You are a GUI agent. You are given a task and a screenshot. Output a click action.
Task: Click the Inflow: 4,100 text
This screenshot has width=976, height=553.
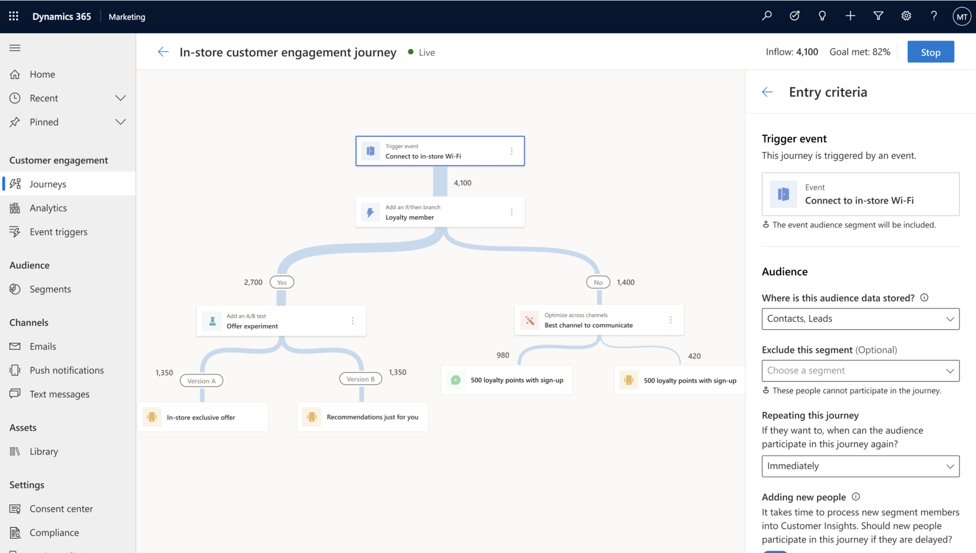792,52
